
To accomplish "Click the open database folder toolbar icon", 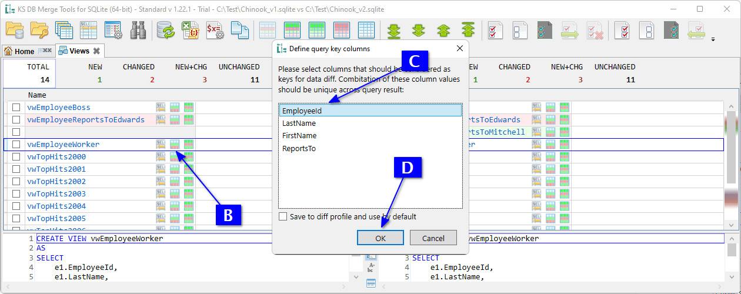I will point(14,29).
